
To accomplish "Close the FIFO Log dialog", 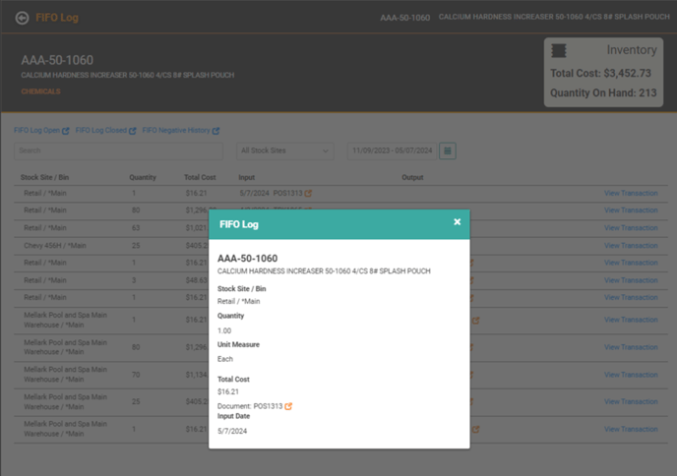I will coord(458,222).
